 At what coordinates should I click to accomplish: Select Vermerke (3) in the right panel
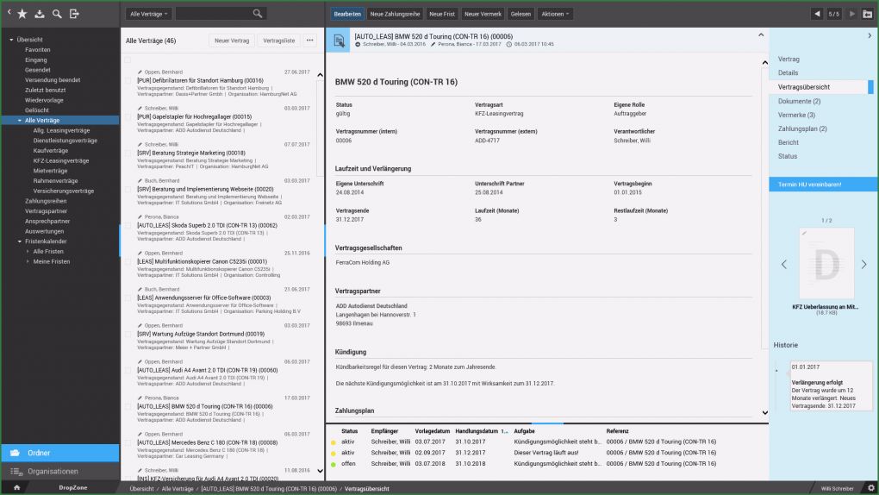pyautogui.click(x=796, y=115)
